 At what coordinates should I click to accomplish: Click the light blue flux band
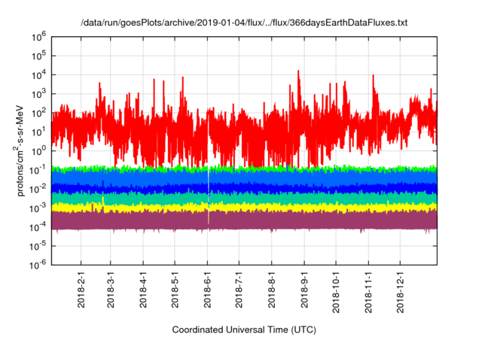(x=244, y=178)
